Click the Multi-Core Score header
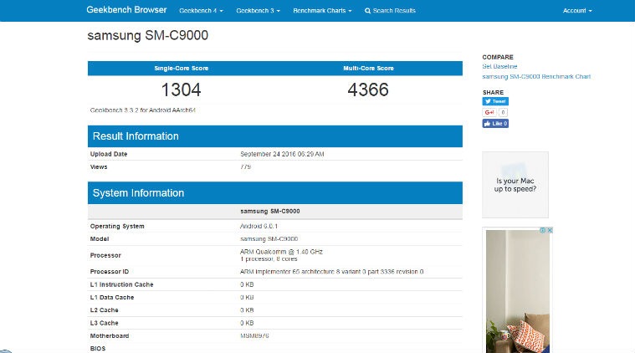The image size is (635, 353). pyautogui.click(x=368, y=69)
